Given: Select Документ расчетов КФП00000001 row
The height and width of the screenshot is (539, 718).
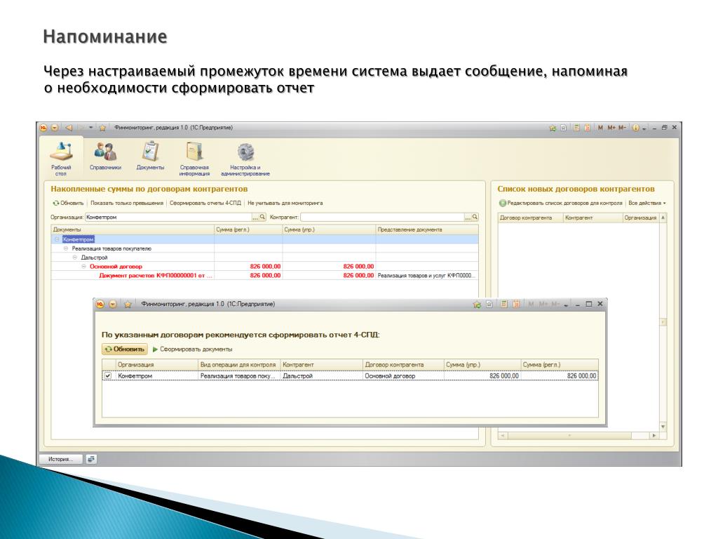Looking at the screenshot, I should [x=264, y=275].
